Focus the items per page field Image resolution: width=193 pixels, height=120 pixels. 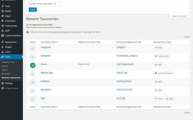[x=57, y=4]
